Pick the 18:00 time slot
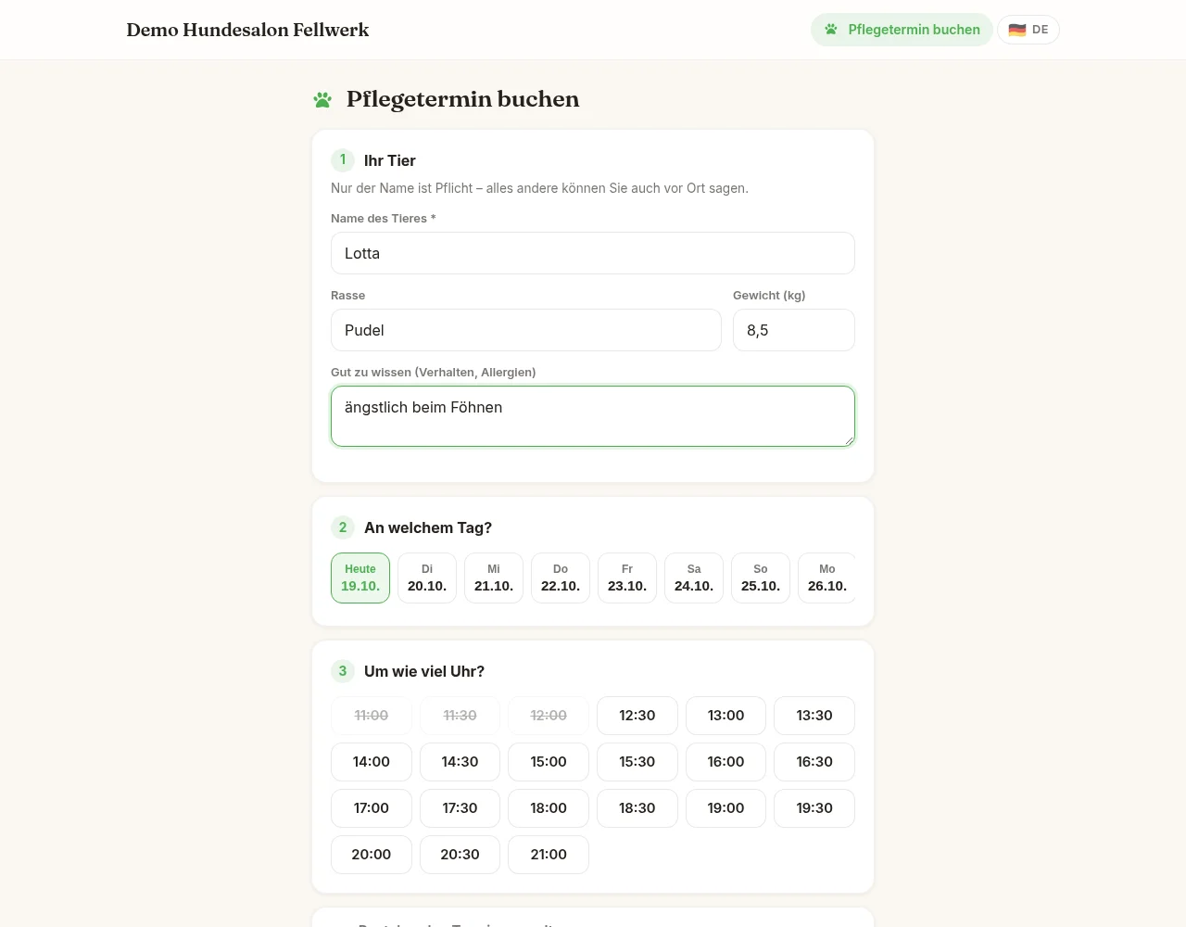 pyautogui.click(x=549, y=808)
